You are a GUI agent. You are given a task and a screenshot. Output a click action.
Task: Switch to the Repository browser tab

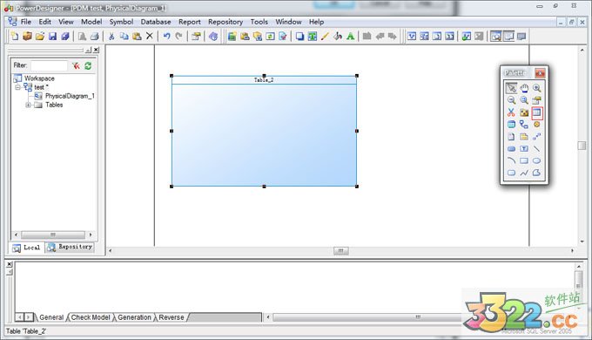[x=71, y=247]
